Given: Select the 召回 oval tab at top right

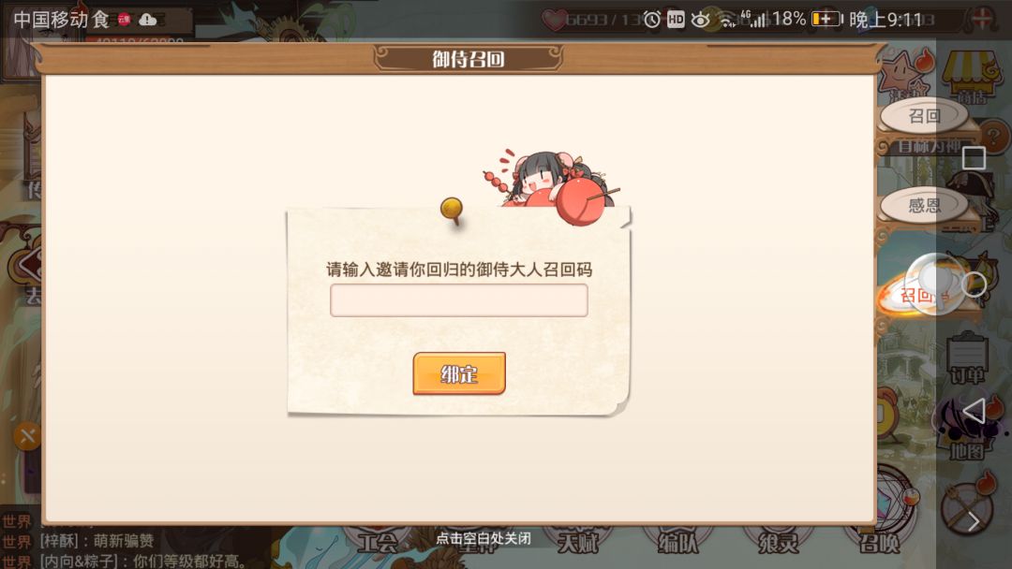Looking at the screenshot, I should [924, 116].
